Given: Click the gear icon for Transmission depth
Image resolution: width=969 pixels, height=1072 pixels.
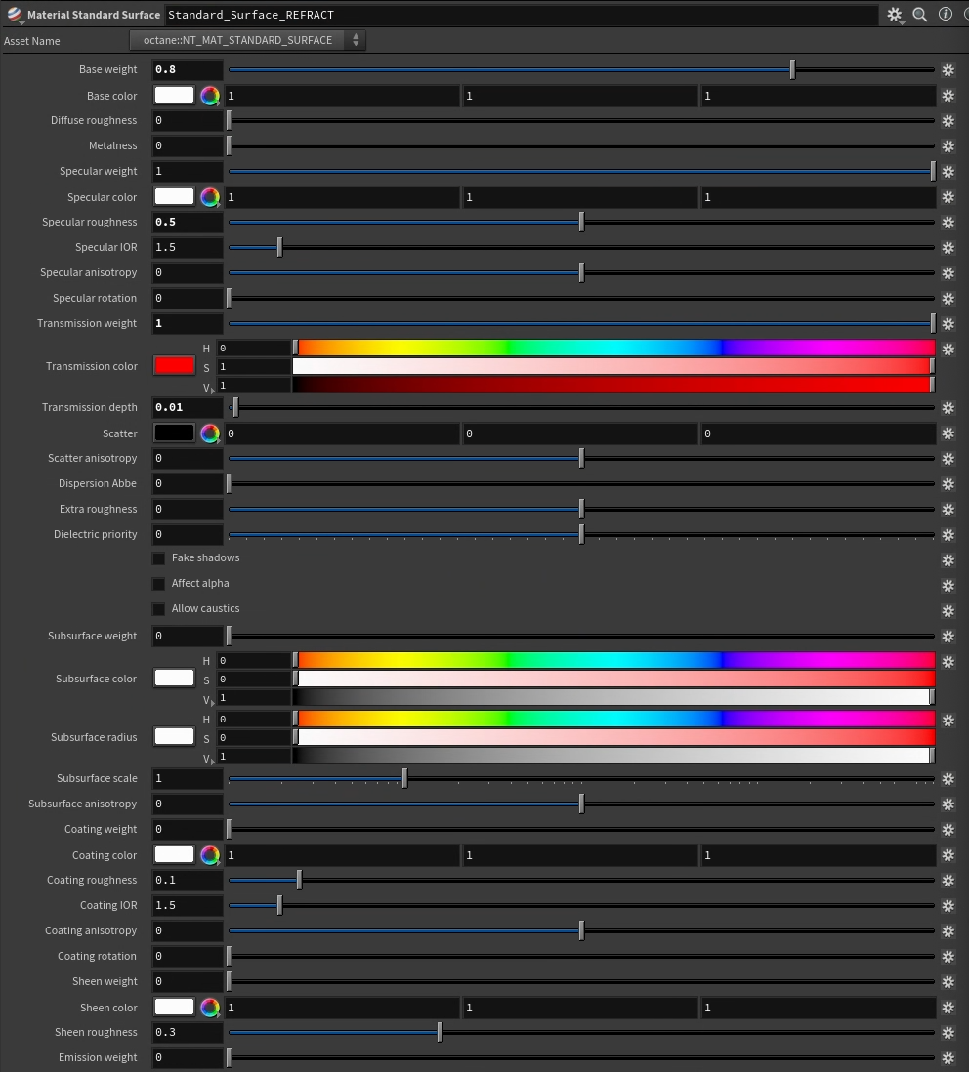Looking at the screenshot, I should coord(948,408).
